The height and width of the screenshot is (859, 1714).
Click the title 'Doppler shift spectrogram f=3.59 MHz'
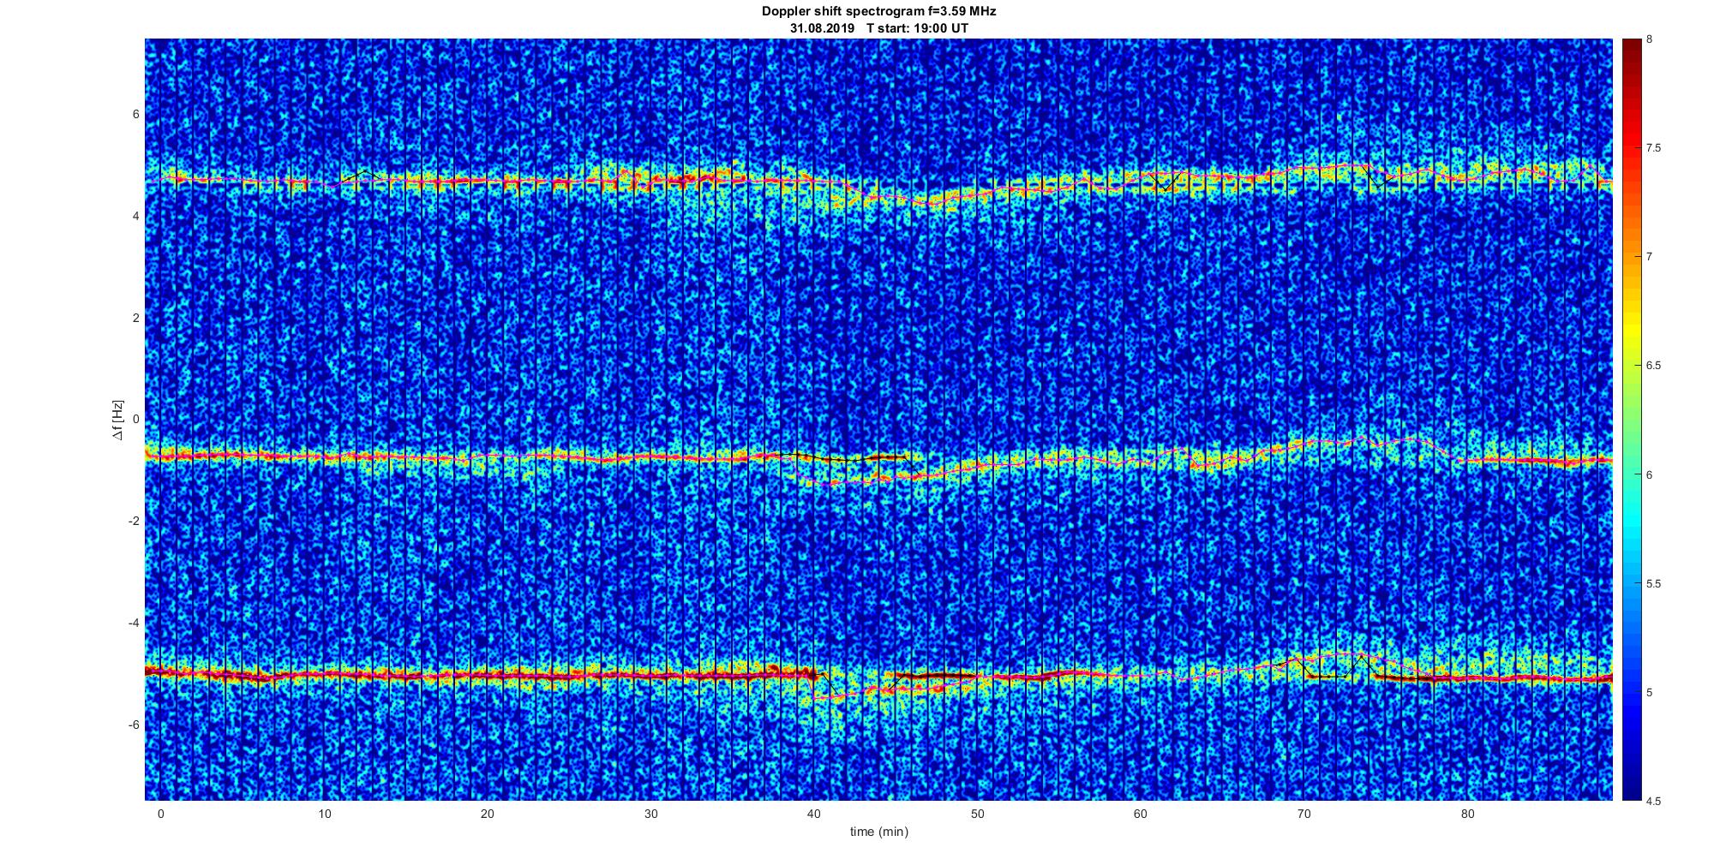coord(878,12)
